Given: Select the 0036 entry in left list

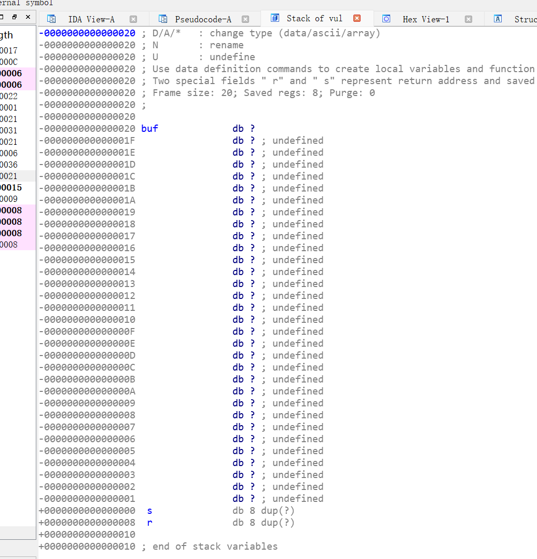Looking at the screenshot, I should (9, 165).
